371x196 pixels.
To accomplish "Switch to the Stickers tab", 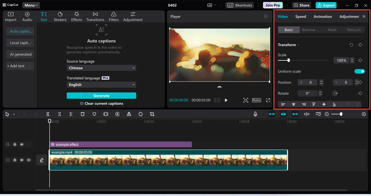I will [x=60, y=16].
